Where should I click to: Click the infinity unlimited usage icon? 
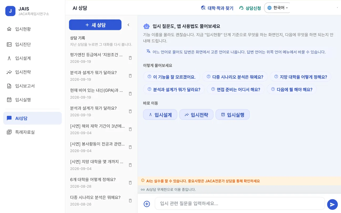143,190
